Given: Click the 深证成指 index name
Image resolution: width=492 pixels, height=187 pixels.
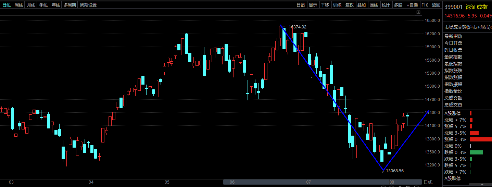Looking at the screenshot, I should click(477, 7).
